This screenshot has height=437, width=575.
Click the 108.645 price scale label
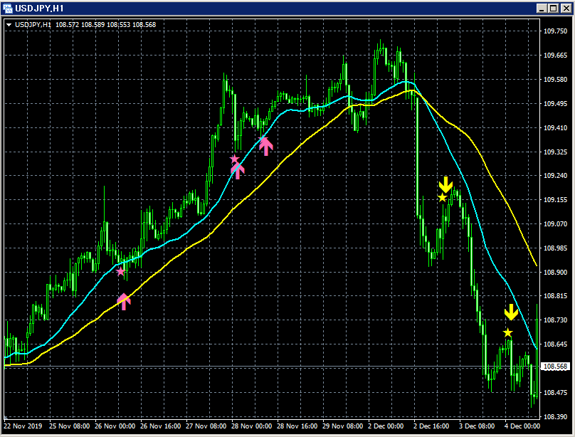click(555, 344)
